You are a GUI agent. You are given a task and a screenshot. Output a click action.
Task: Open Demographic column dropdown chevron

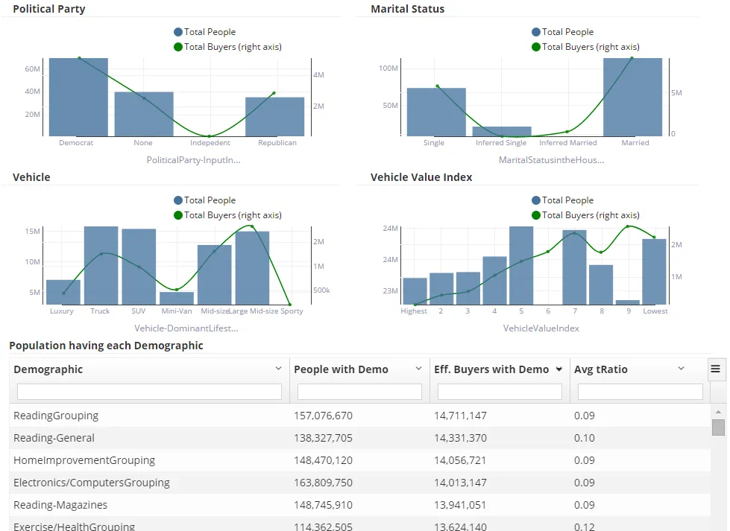(278, 368)
